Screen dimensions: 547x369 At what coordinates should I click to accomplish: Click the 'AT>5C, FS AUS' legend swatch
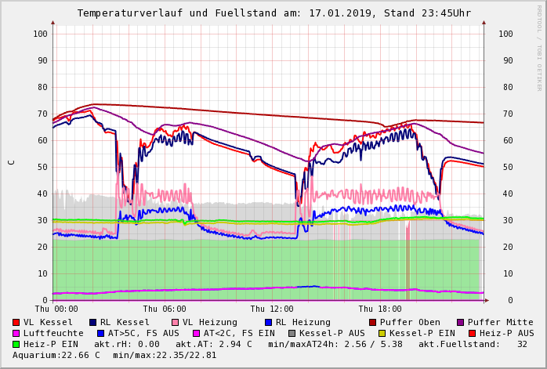99,333
